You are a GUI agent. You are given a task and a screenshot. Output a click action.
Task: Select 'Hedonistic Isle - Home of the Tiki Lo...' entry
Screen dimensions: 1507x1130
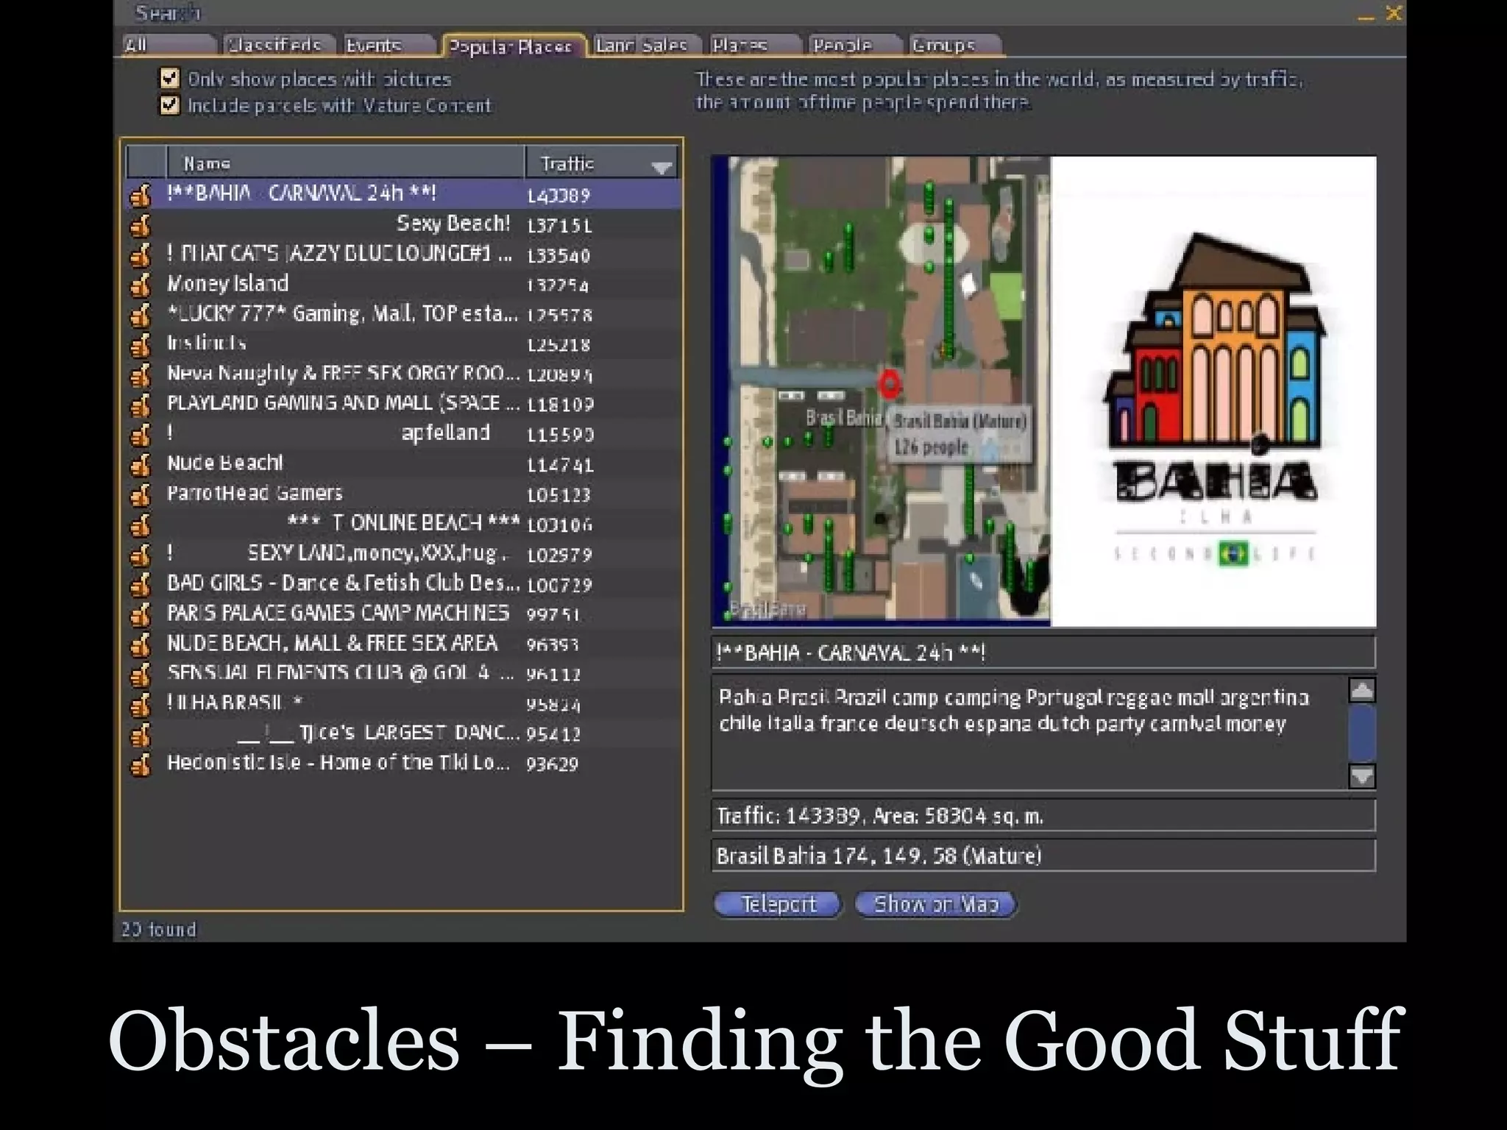pyautogui.click(x=403, y=763)
